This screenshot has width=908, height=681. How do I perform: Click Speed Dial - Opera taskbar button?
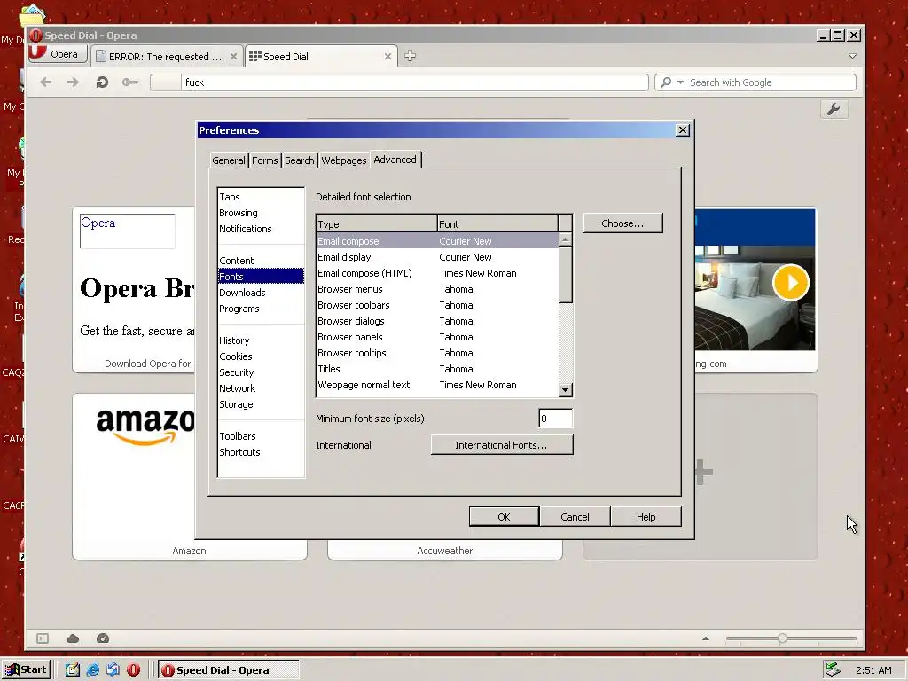[229, 670]
